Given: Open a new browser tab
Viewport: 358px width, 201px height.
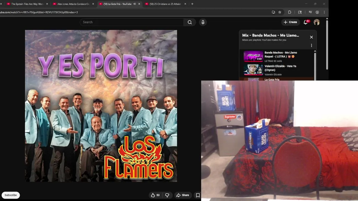Looking at the screenshot, I should tap(192, 4).
